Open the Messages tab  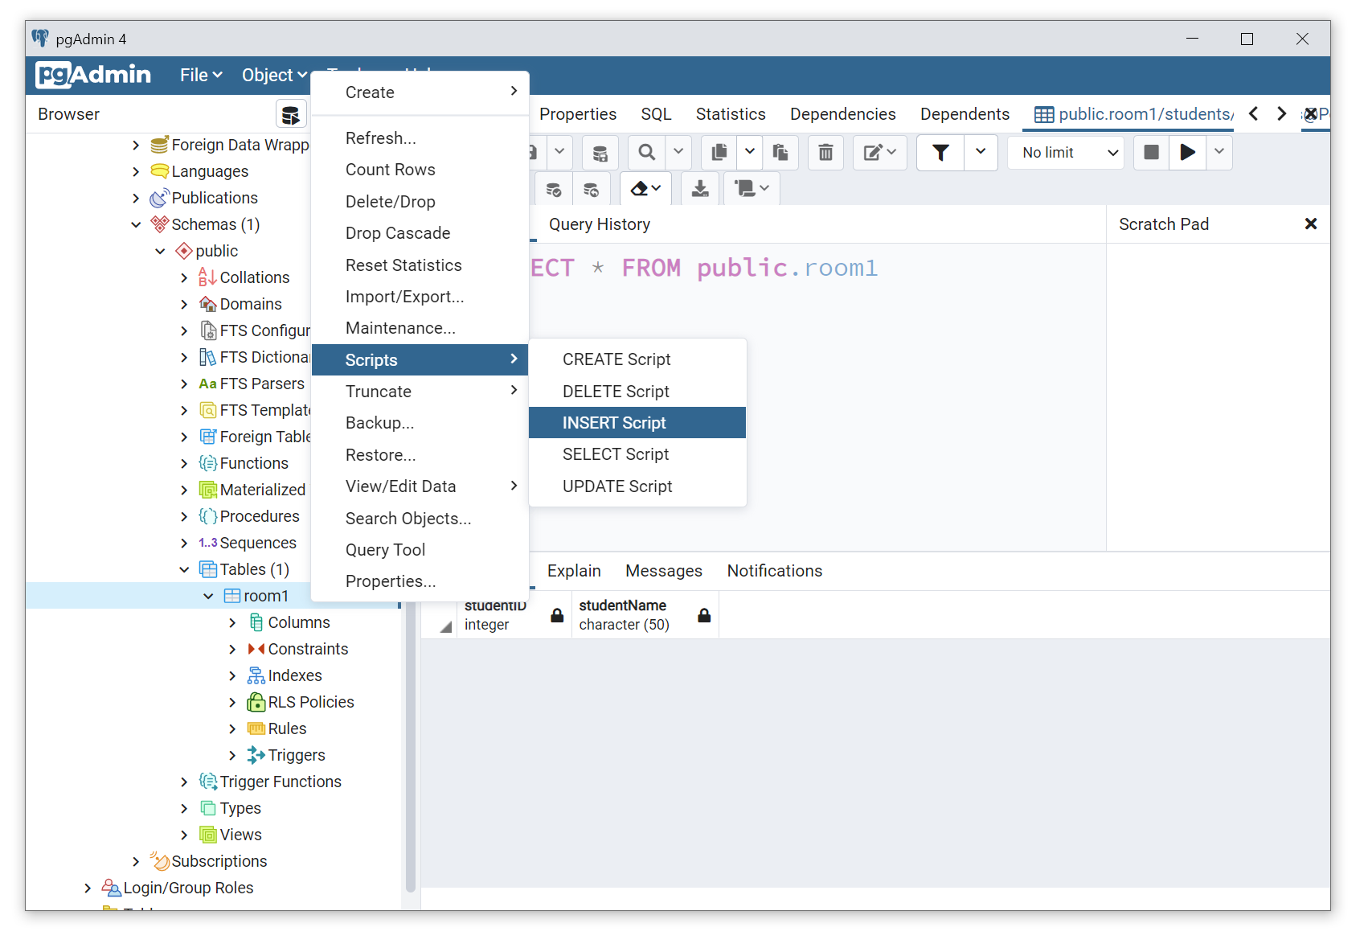coord(664,571)
